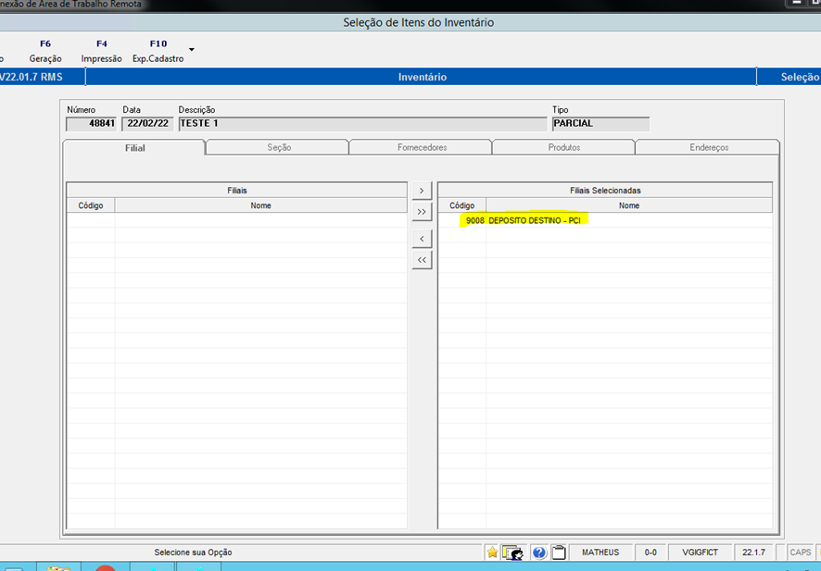Open the red circle app in taskbar
Screen dimensions: 821x571
105,568
